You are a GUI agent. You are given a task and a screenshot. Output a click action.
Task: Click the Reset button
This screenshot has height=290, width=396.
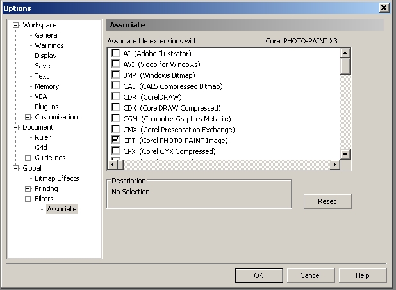click(327, 201)
